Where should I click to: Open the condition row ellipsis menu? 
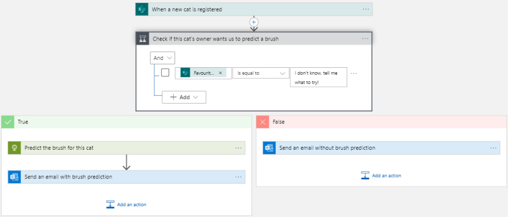(354, 73)
